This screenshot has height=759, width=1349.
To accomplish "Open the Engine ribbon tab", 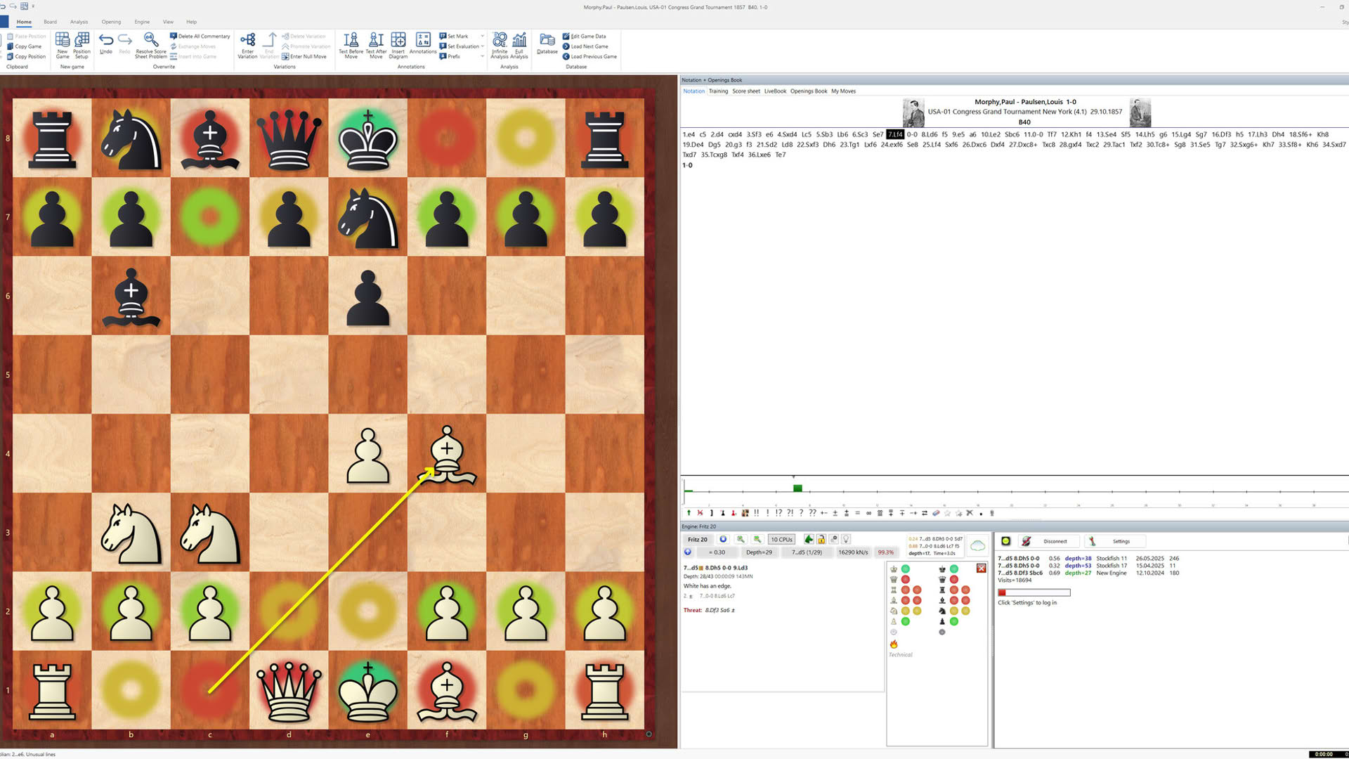I will point(142,22).
